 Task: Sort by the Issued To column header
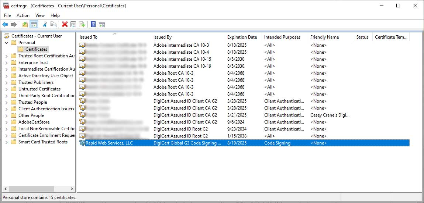click(x=114, y=37)
